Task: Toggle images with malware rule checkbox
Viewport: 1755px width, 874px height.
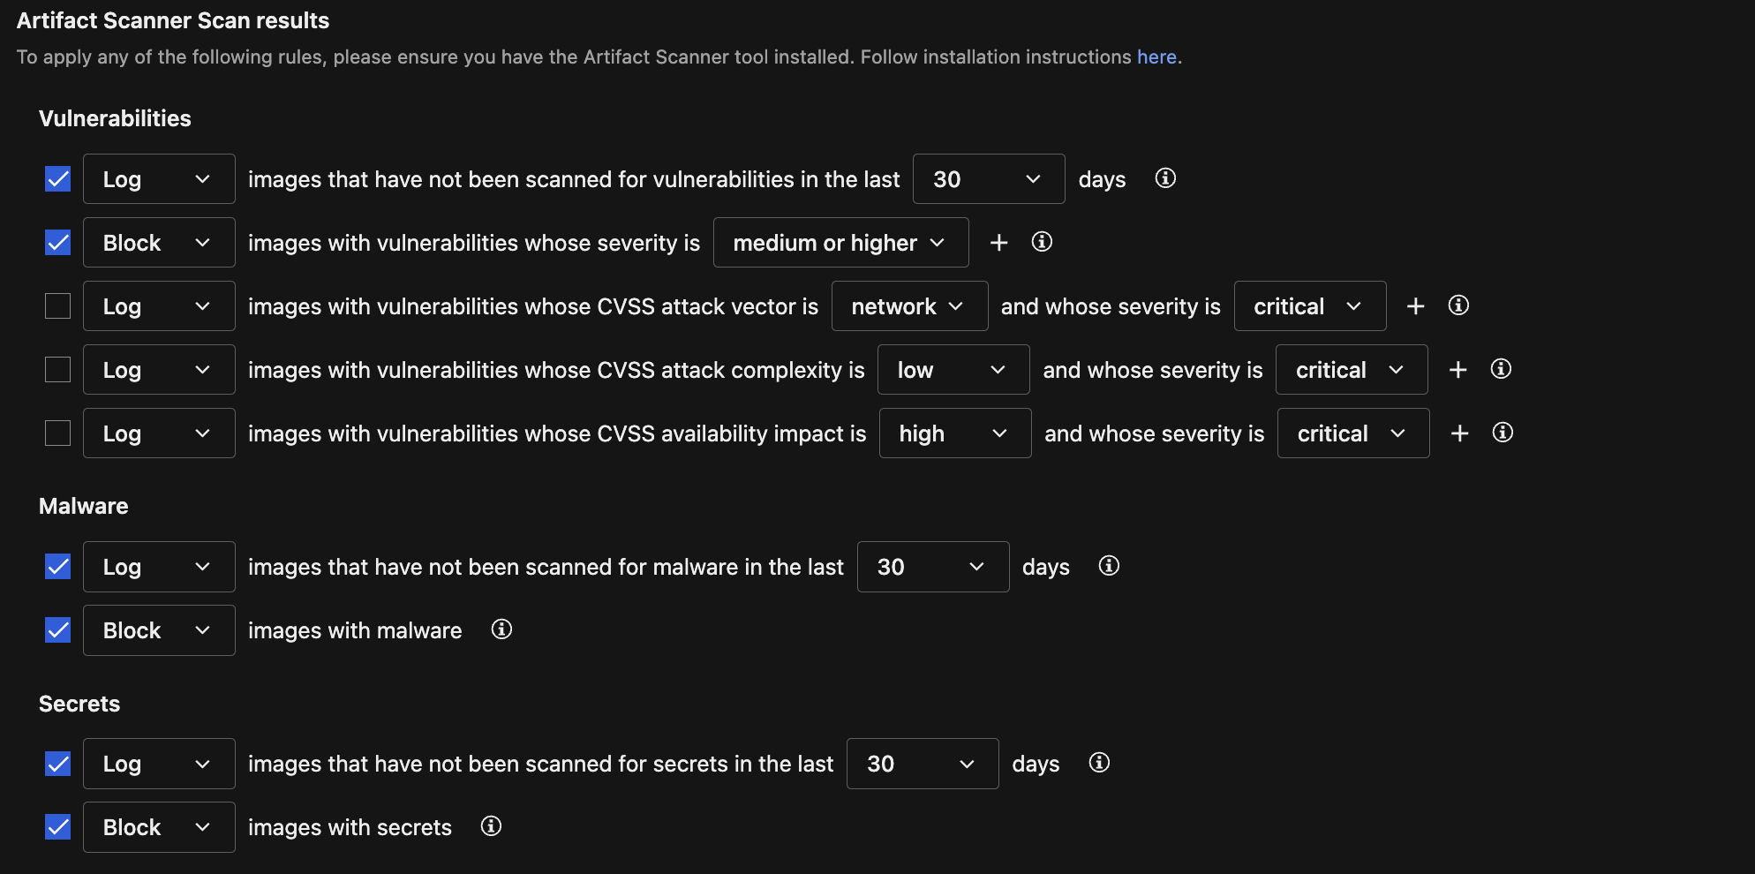Action: (x=57, y=630)
